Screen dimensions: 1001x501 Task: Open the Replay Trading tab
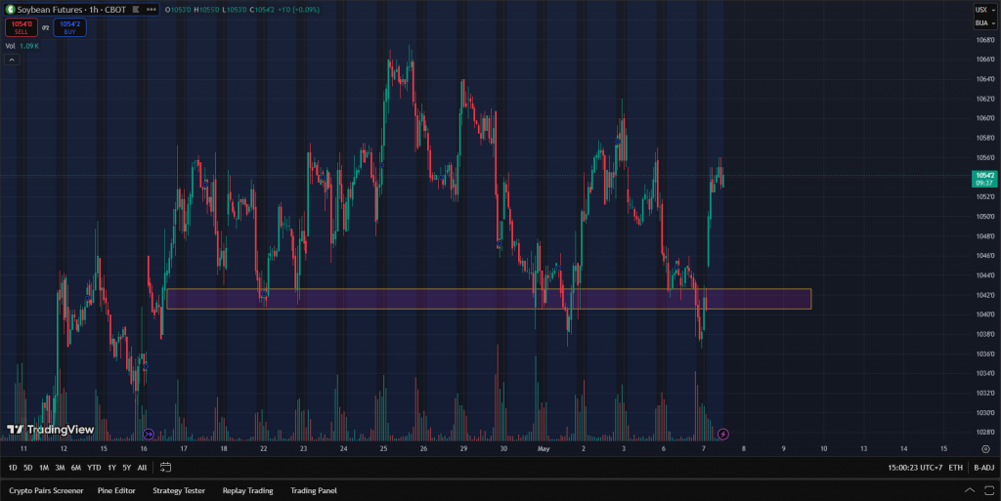(x=247, y=491)
